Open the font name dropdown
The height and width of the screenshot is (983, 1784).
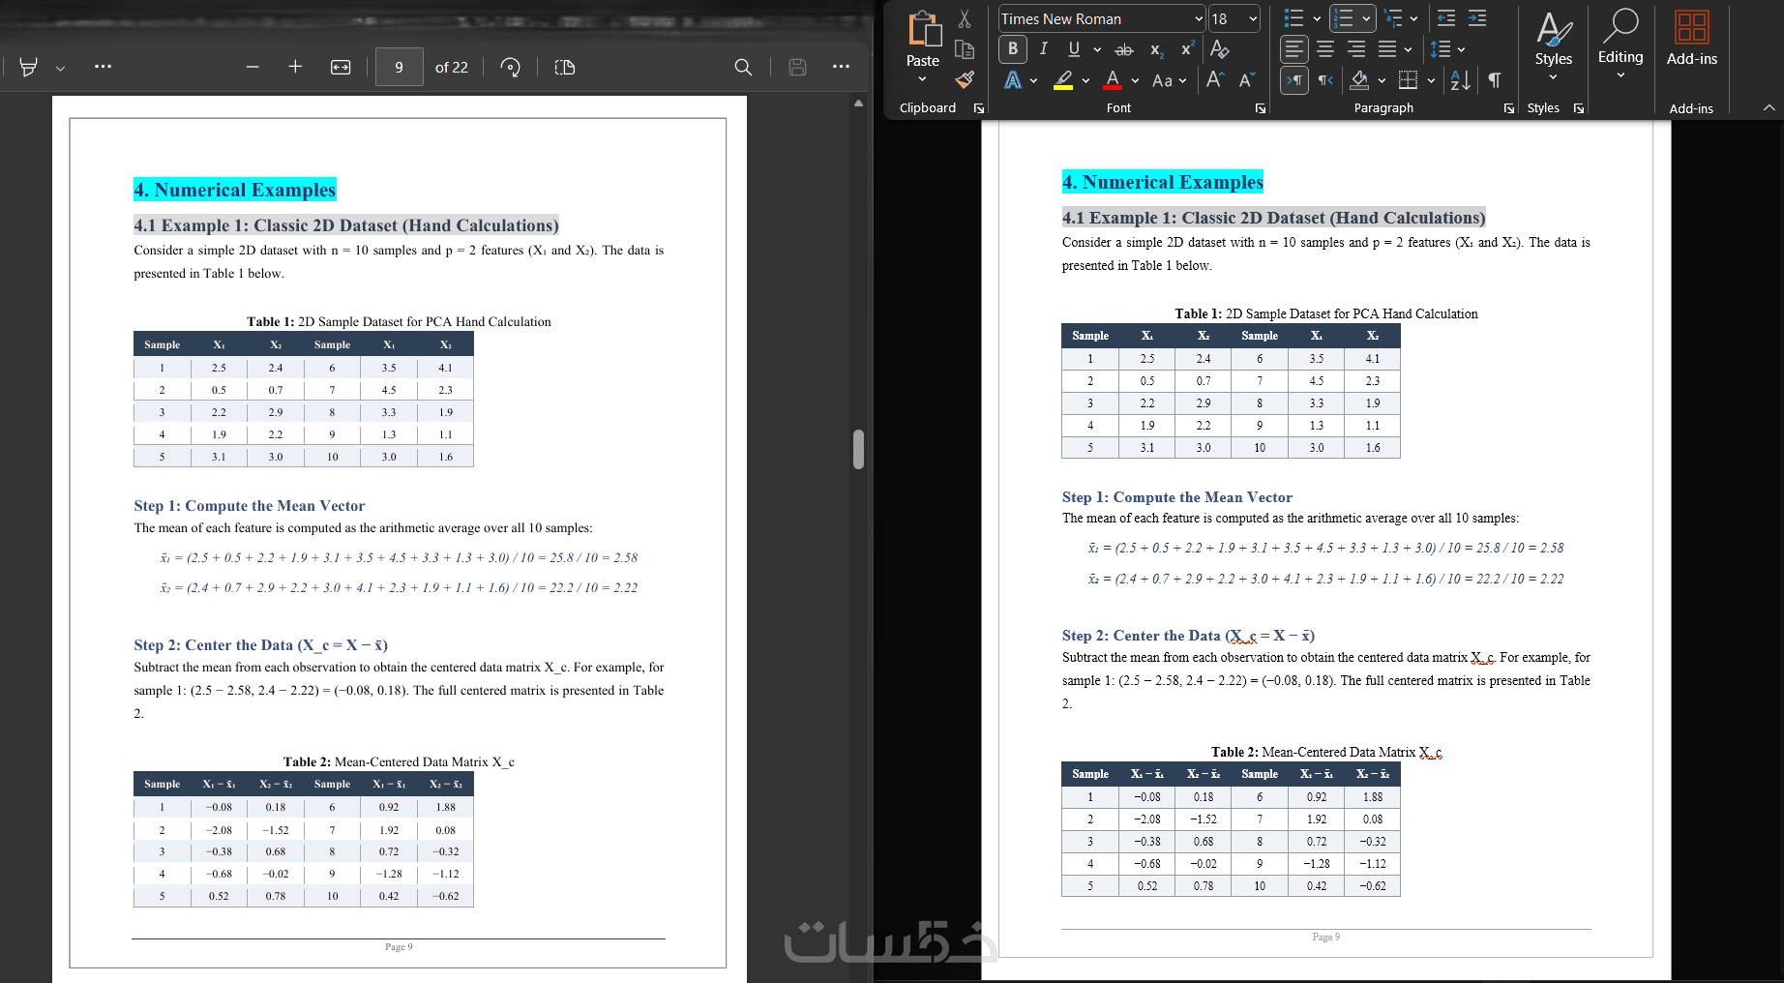pos(1199,18)
